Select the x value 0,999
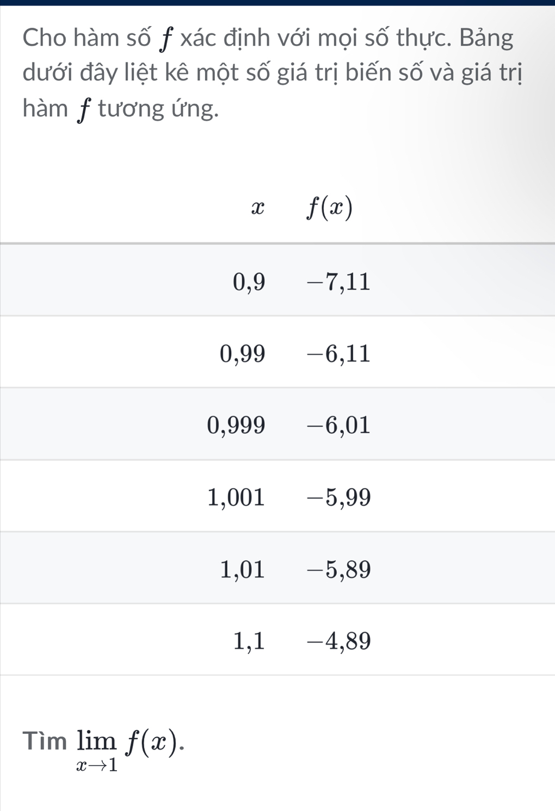This screenshot has width=555, height=811. point(236,425)
